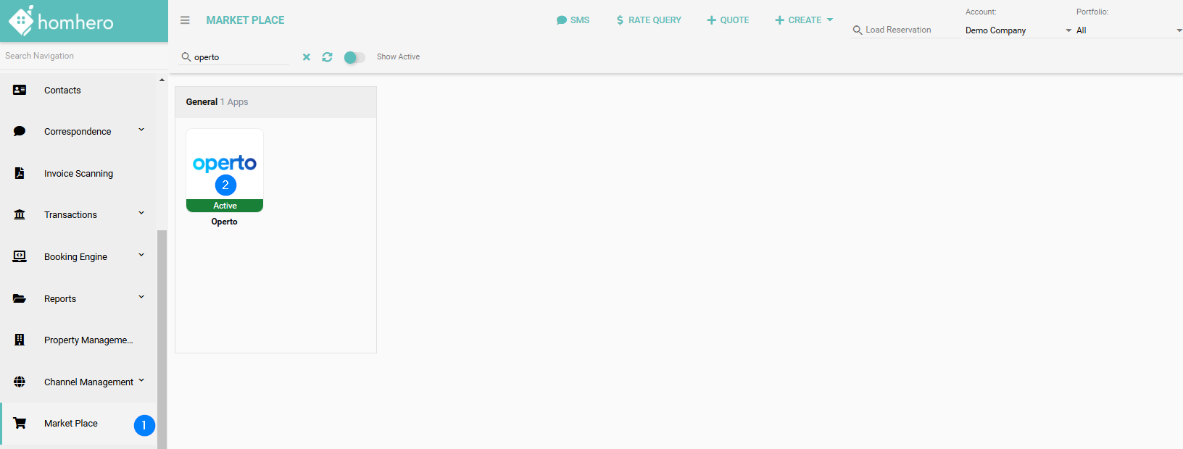Select Booking Engine in the sidebar
The image size is (1183, 449).
pos(75,257)
